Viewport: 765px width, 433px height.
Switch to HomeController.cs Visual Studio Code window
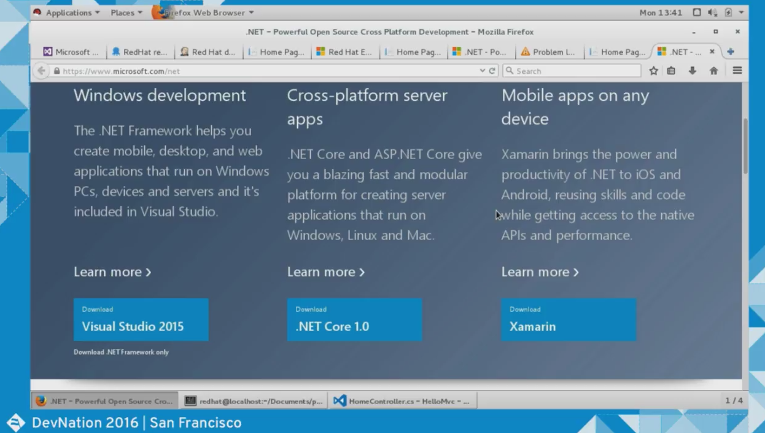tap(403, 401)
